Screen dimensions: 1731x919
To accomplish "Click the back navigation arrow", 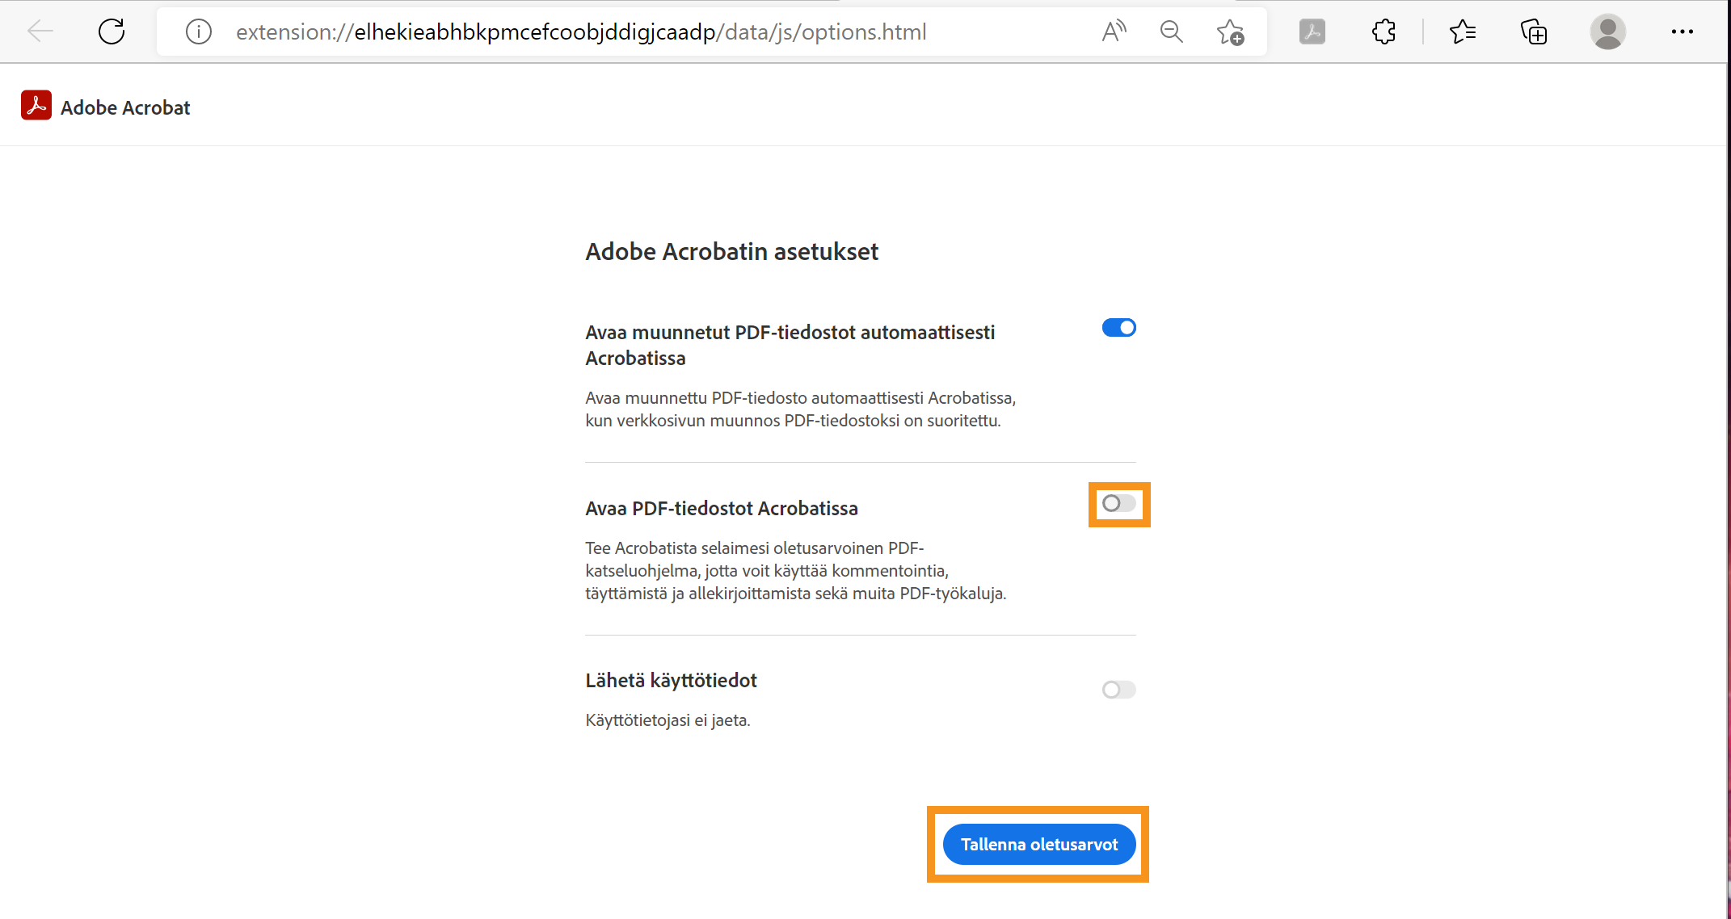I will tap(40, 31).
